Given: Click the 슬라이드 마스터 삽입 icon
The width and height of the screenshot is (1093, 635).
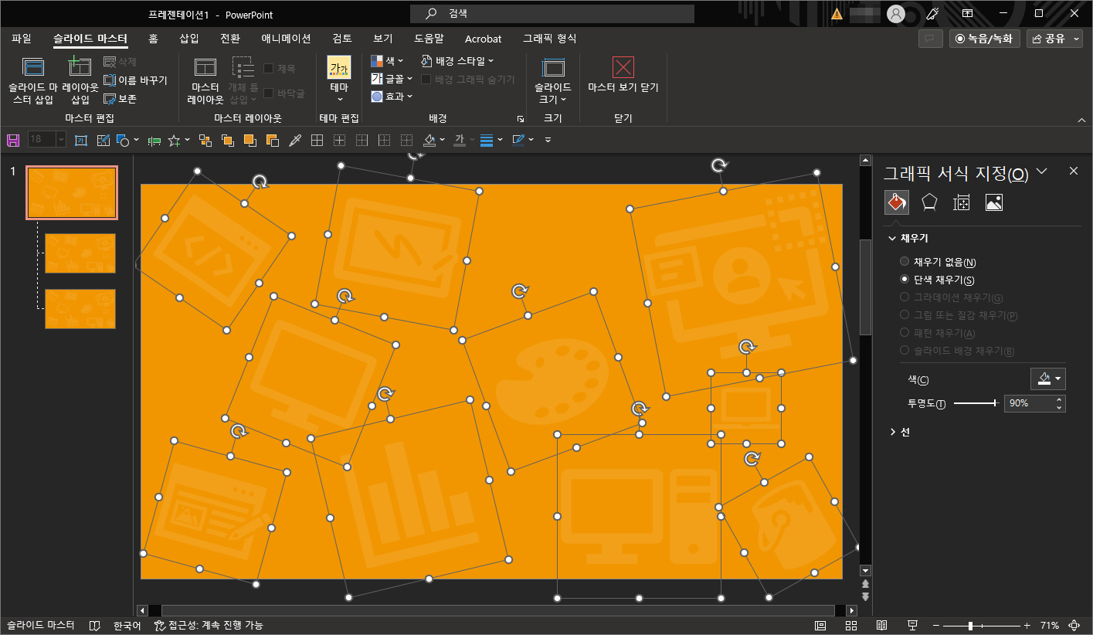Looking at the screenshot, I should [x=33, y=68].
